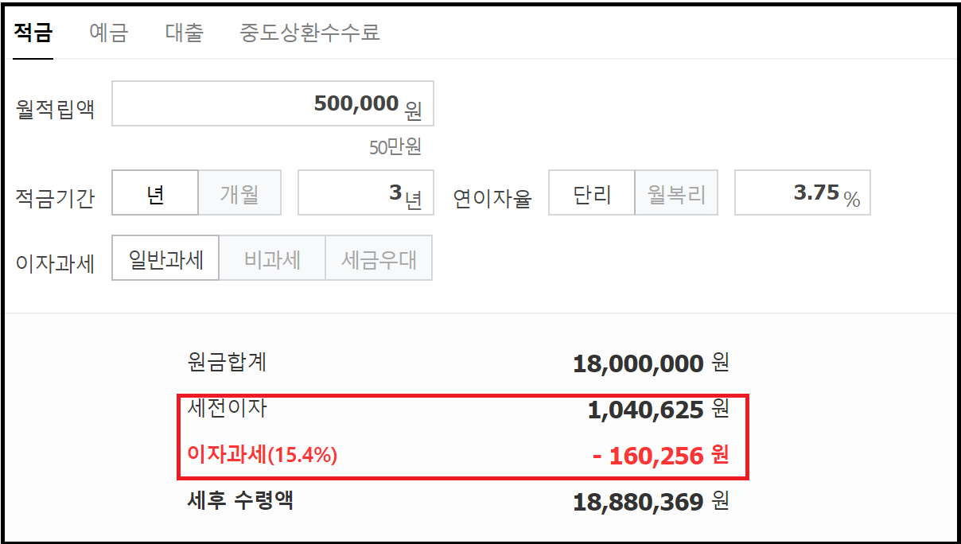The width and height of the screenshot is (961, 544).
Task: Select 일반과세 general taxation option
Action: pos(165,258)
